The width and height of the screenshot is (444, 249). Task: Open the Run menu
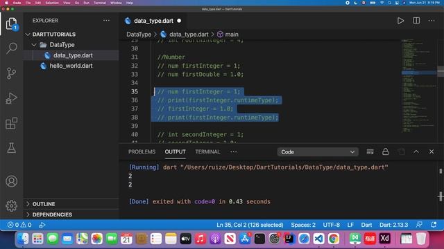(86, 3)
